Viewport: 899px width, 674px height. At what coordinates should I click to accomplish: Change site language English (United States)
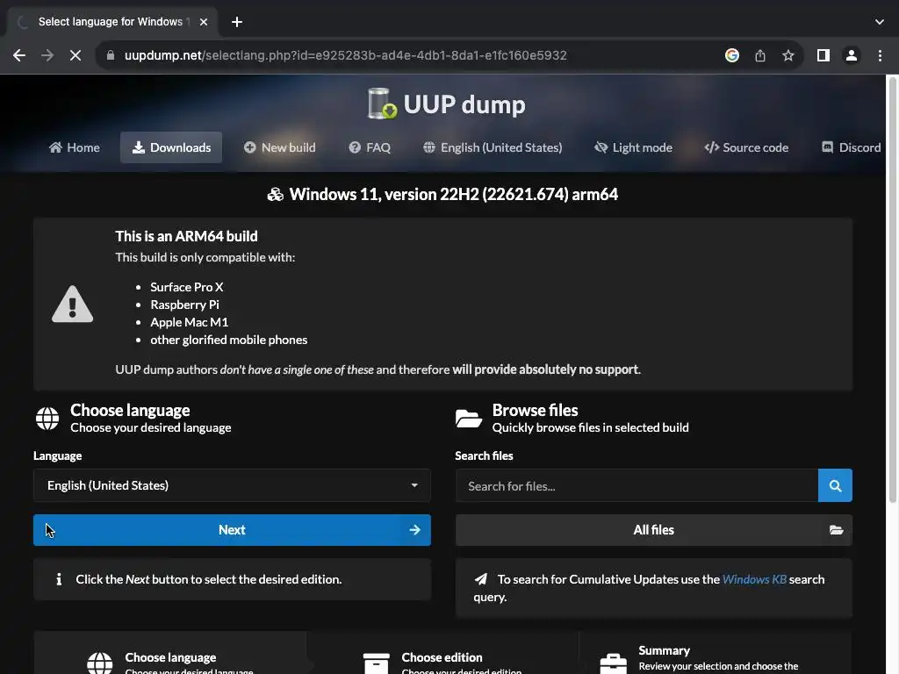point(493,147)
